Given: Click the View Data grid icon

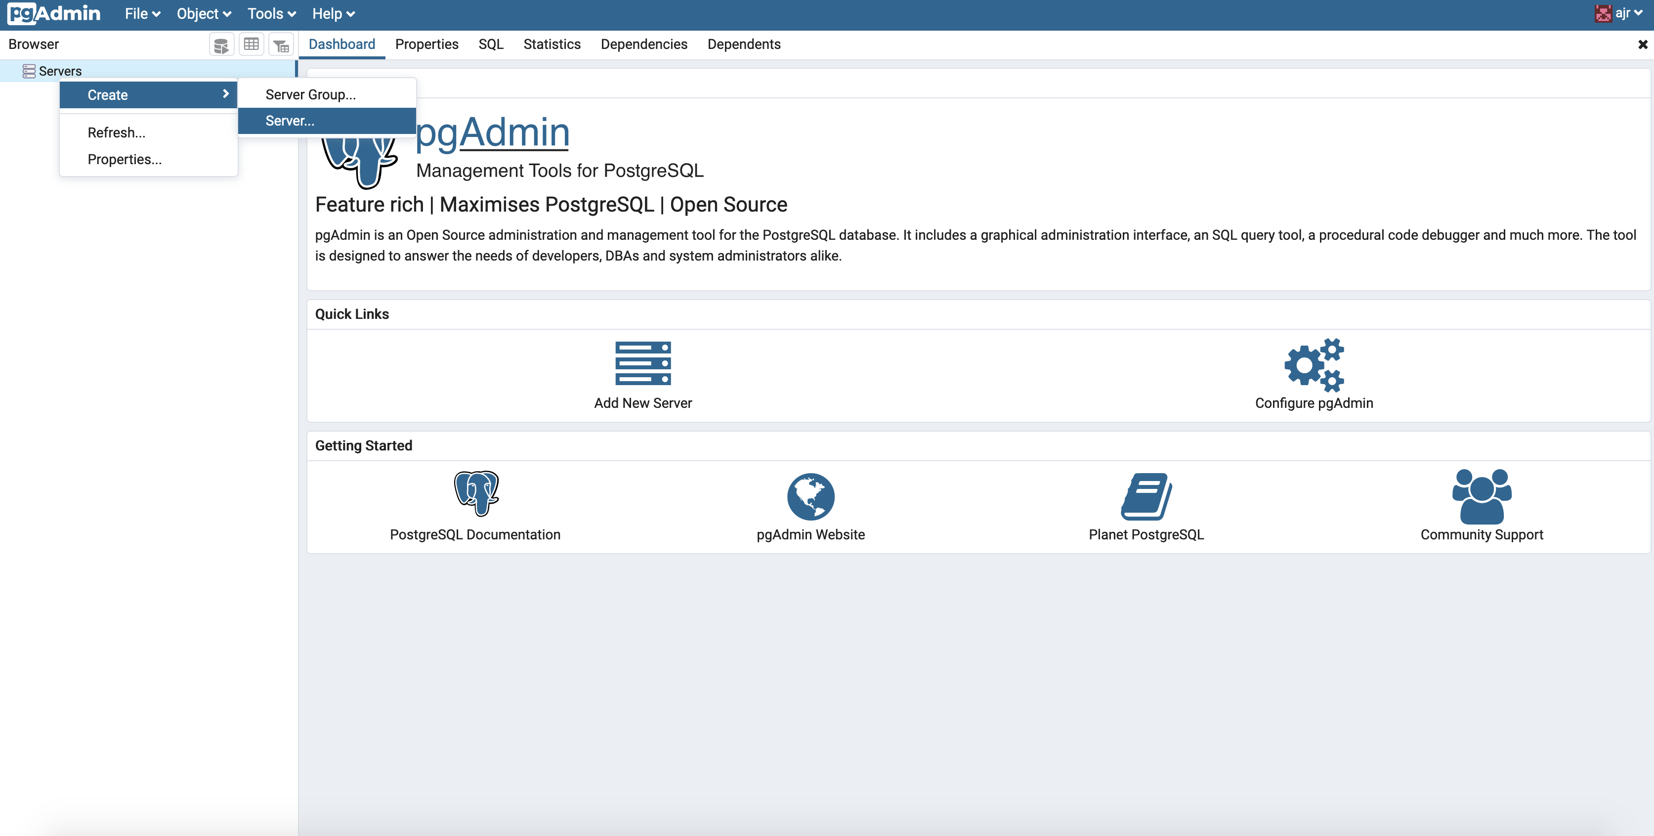Looking at the screenshot, I should click(x=251, y=44).
